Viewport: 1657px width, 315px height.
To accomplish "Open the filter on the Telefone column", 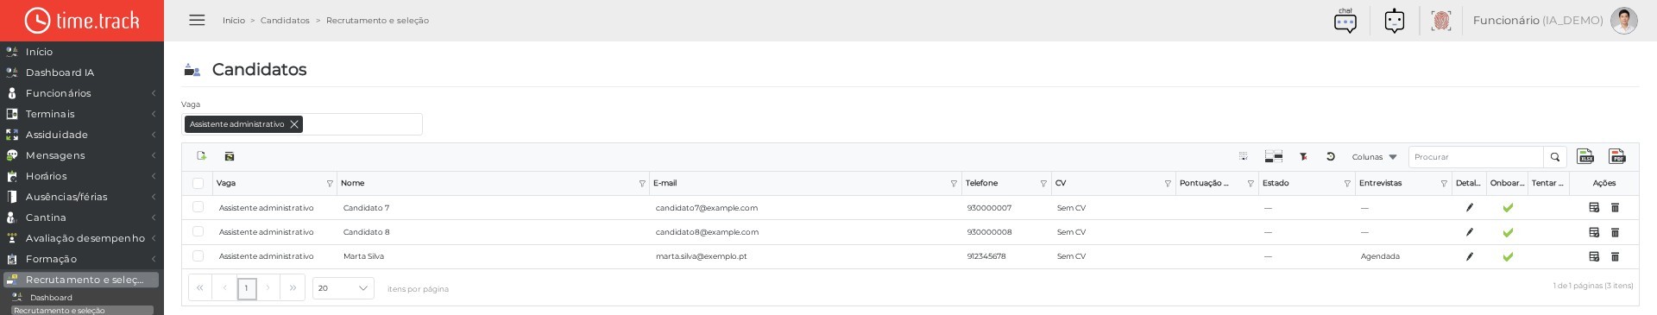I will coord(1043,184).
